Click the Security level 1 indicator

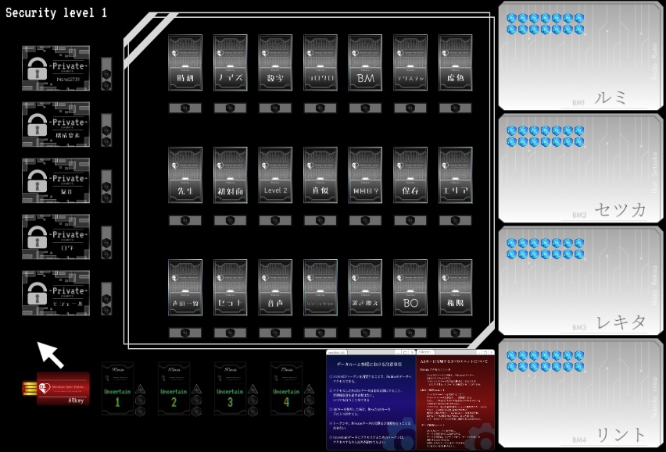(x=55, y=12)
